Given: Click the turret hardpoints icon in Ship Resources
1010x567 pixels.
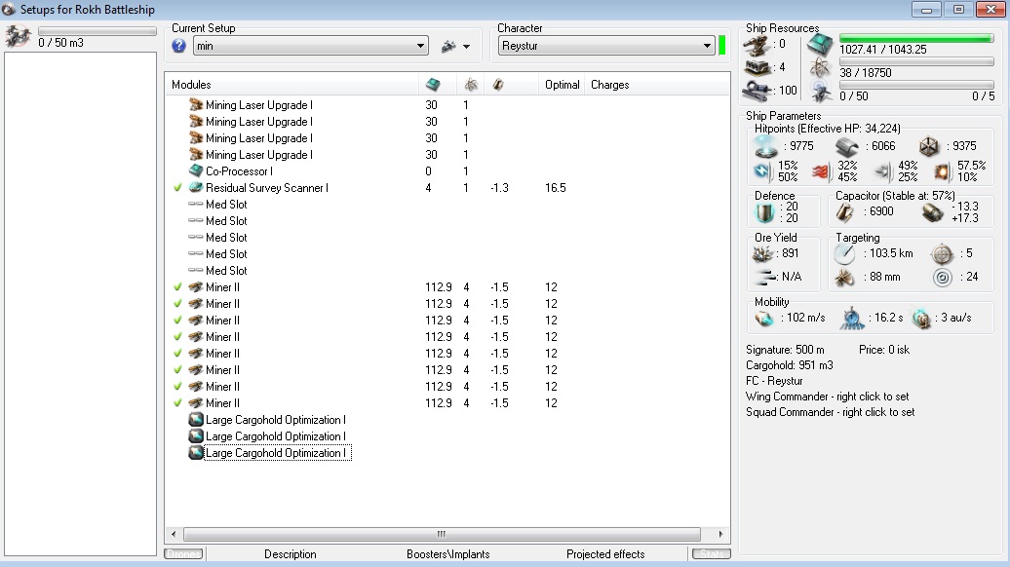Looking at the screenshot, I should click(x=757, y=45).
